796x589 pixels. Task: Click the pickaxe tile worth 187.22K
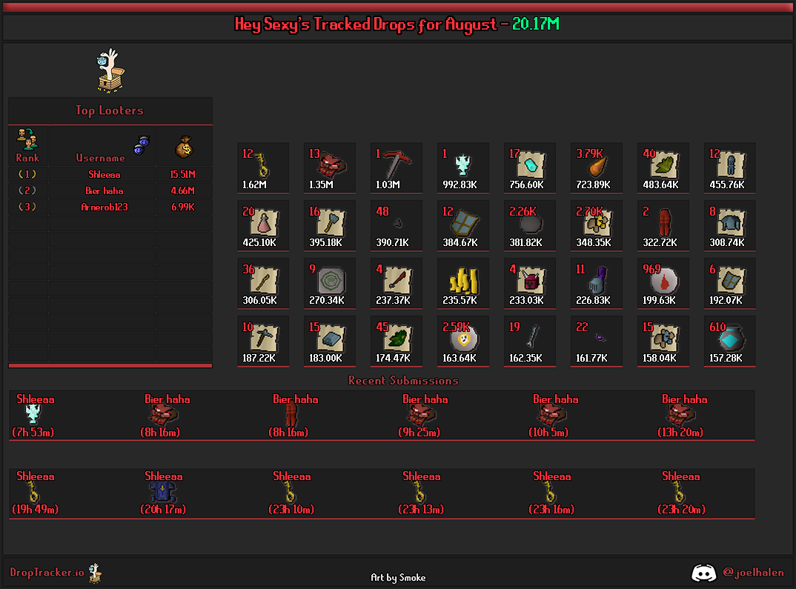click(x=263, y=342)
